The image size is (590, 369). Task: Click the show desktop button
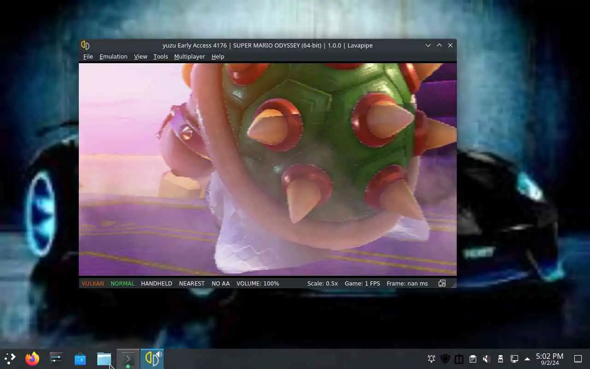(x=578, y=359)
